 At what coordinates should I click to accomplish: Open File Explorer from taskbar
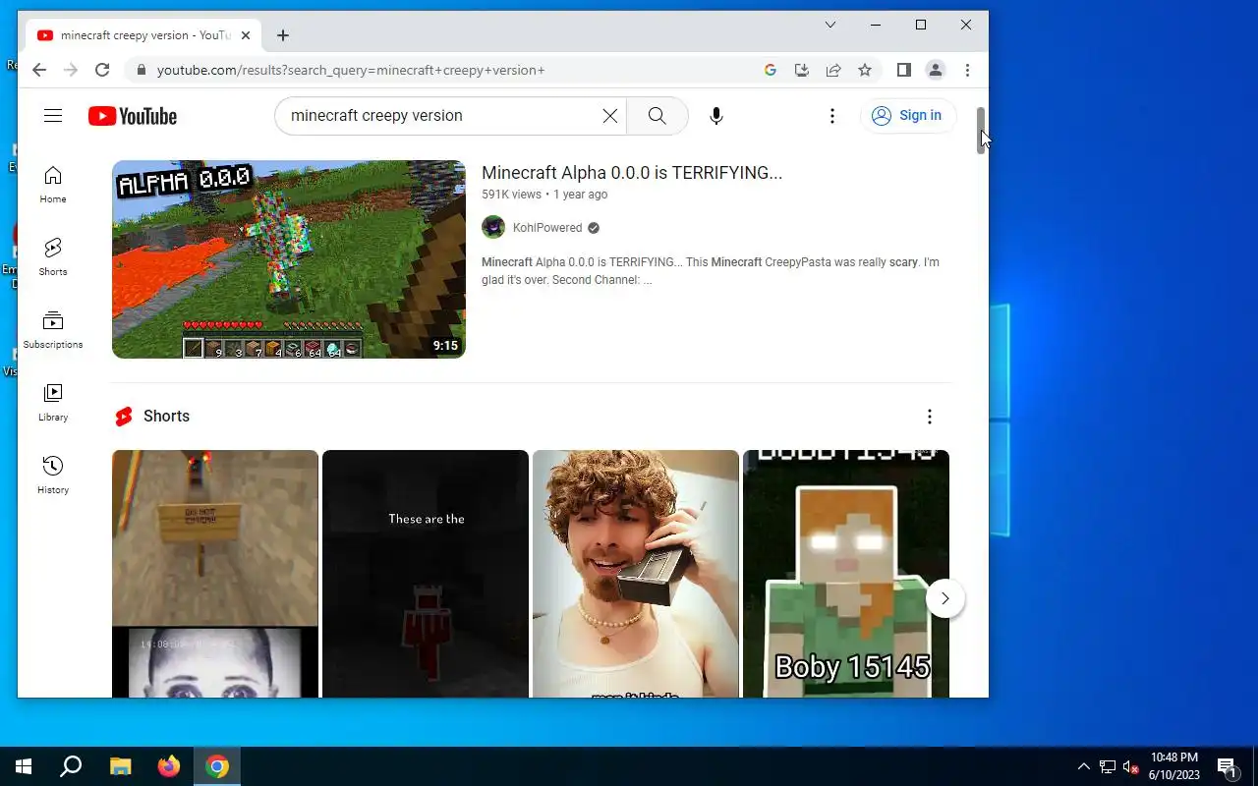120,766
